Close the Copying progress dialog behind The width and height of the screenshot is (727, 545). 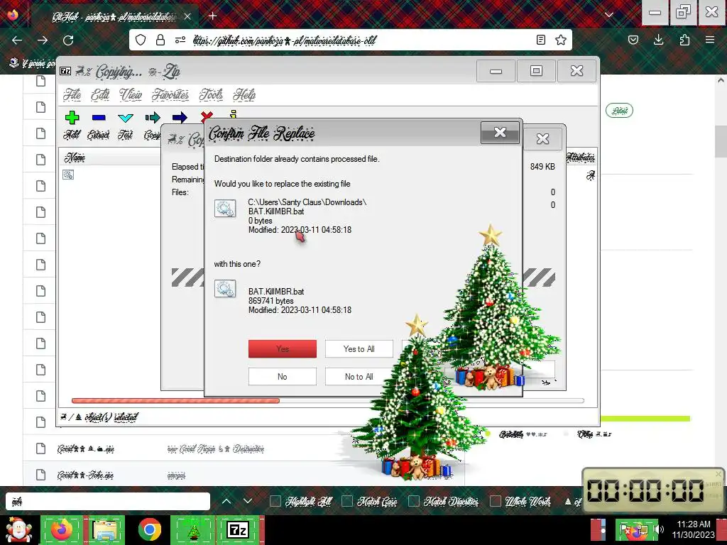pyautogui.click(x=542, y=138)
